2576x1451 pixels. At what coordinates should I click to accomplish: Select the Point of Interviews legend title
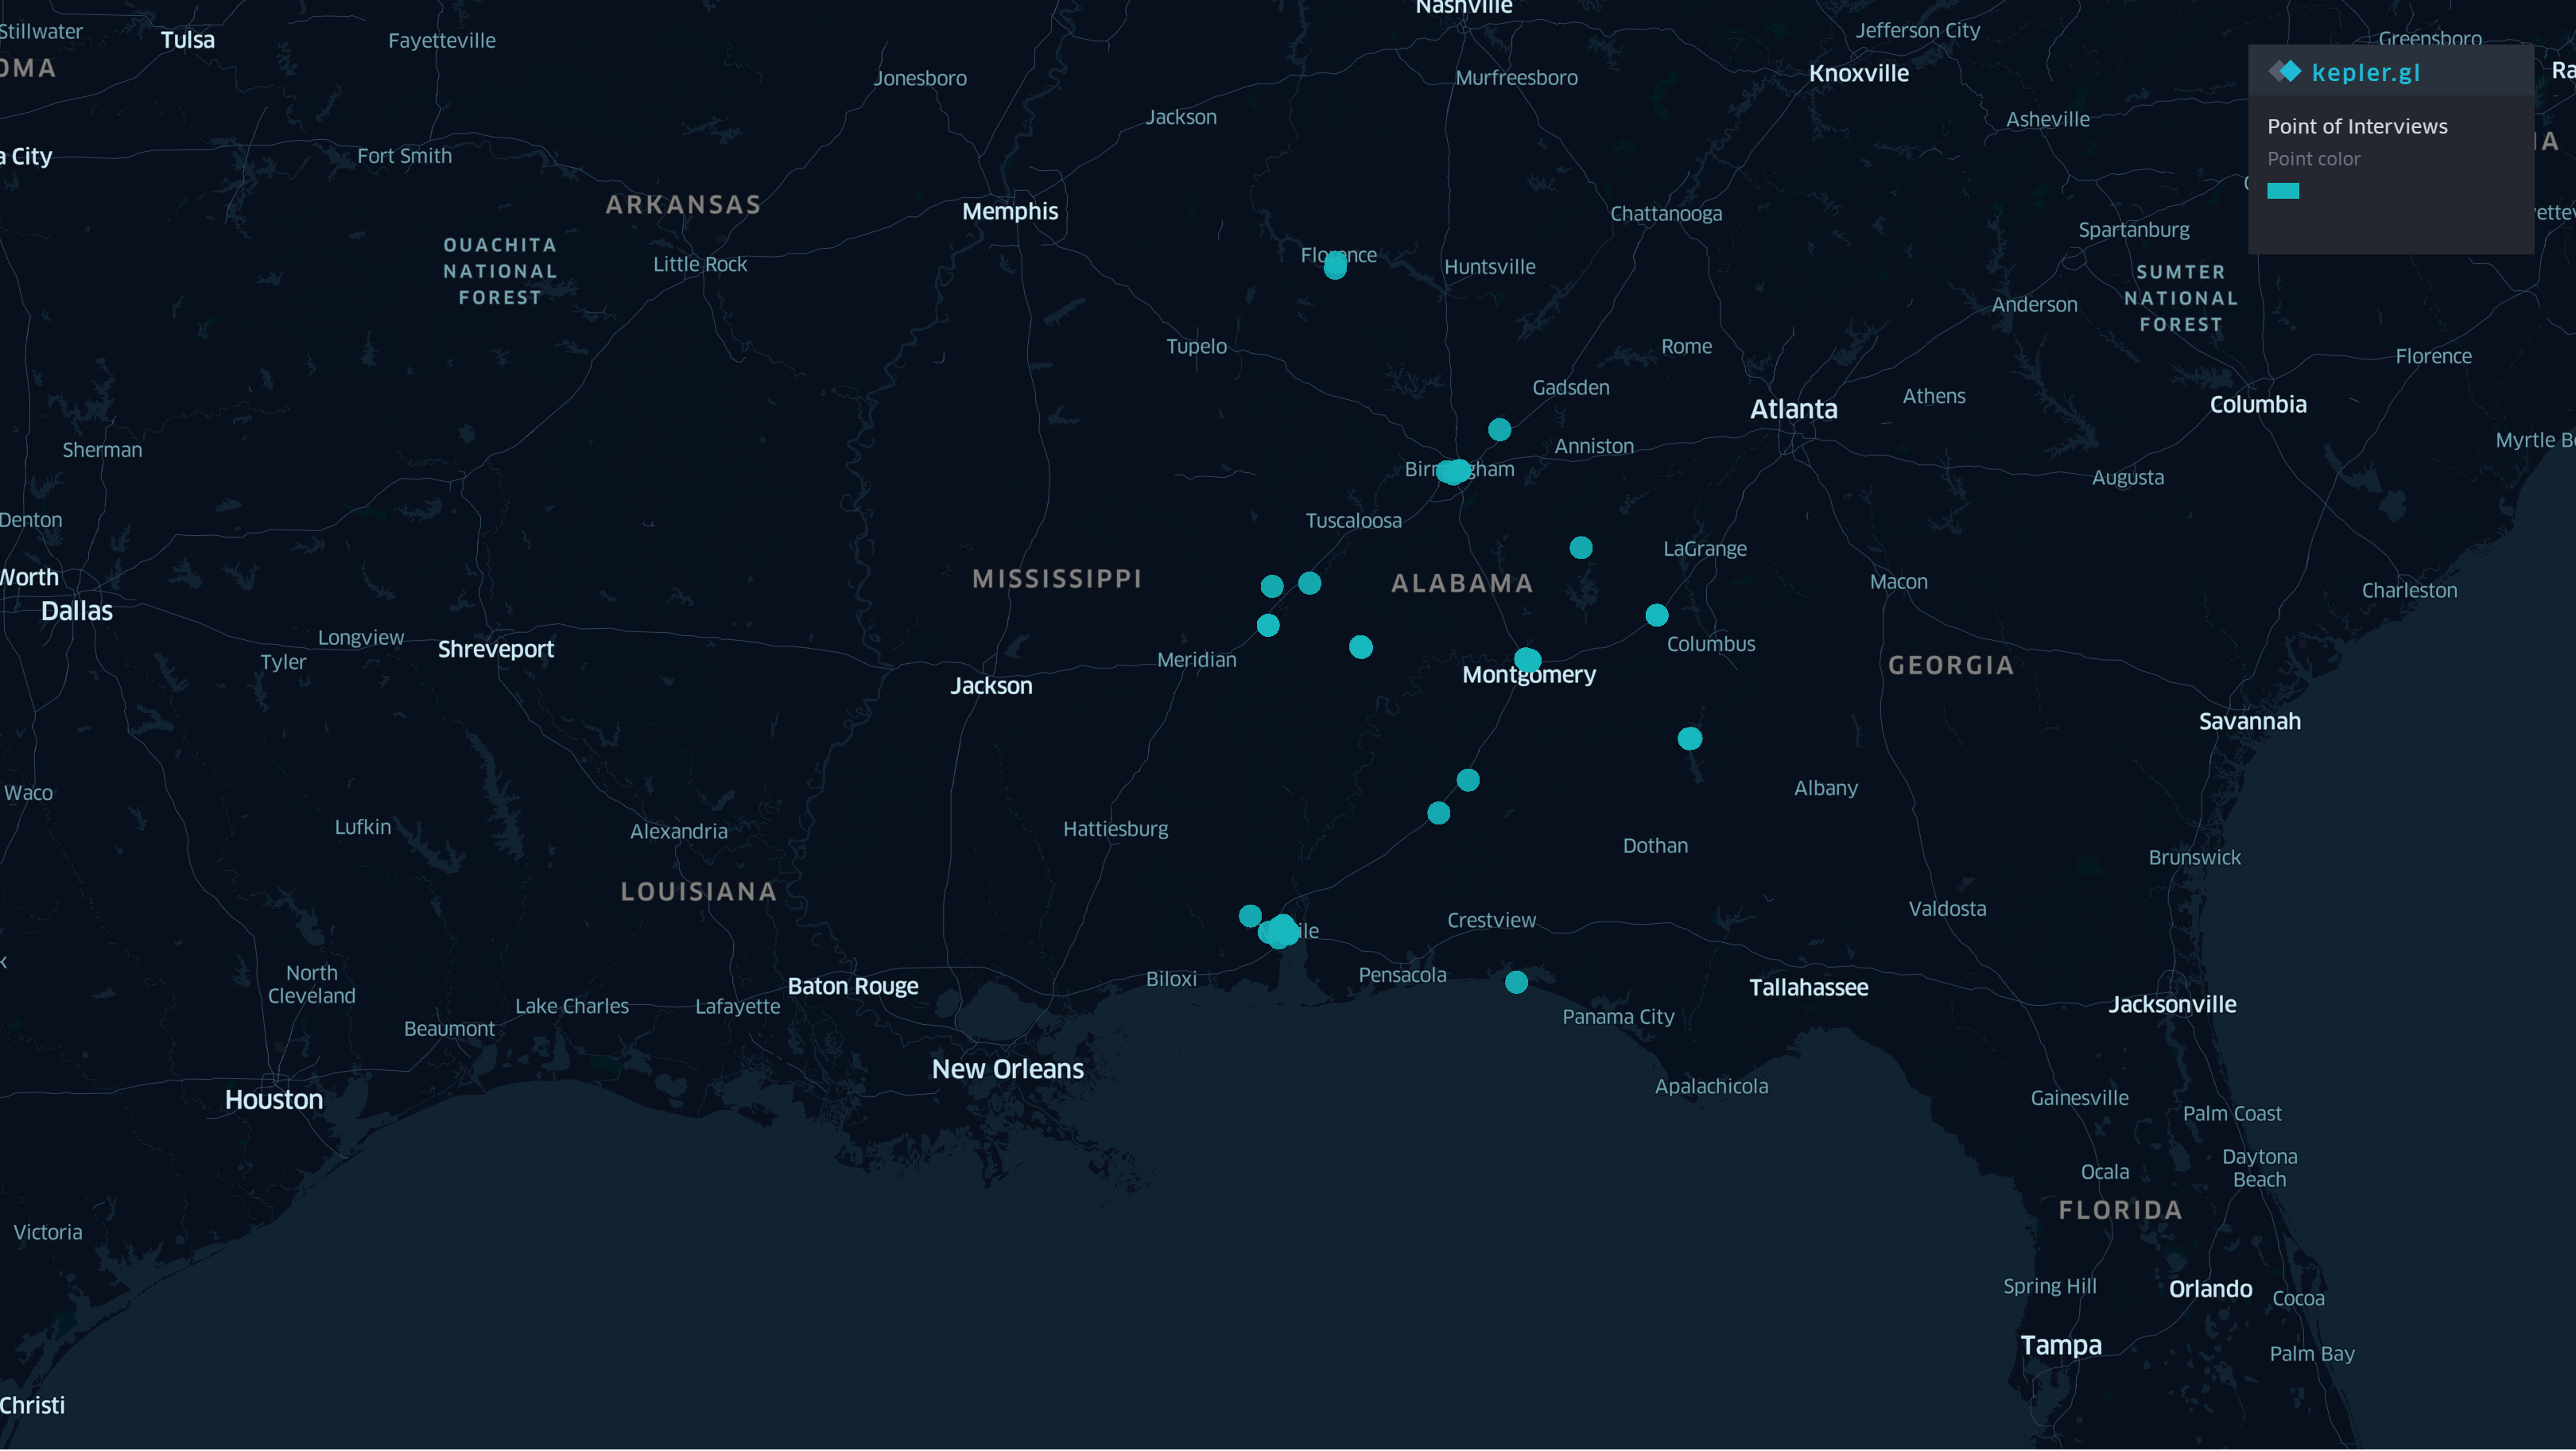coord(2357,126)
